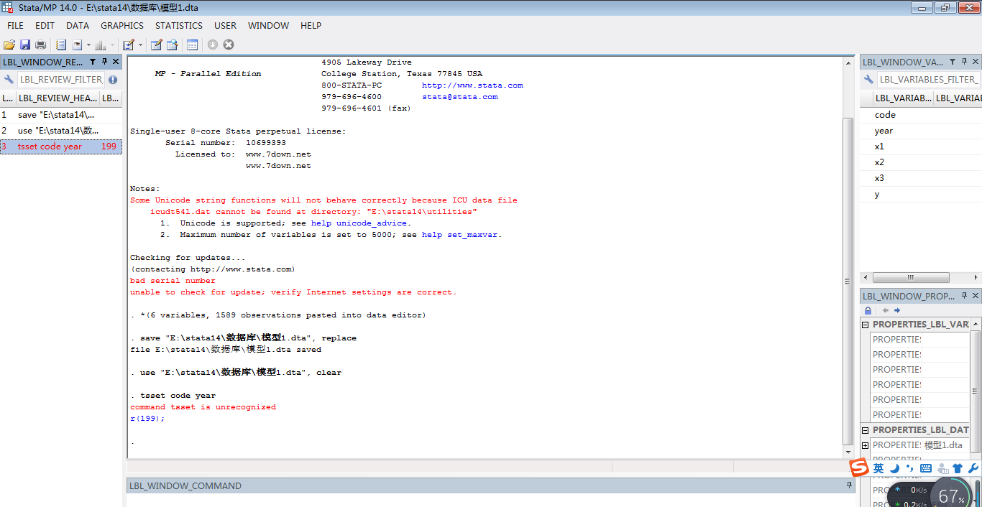This screenshot has height=507, width=982.
Task: Open the Variables Manager icon
Action: coord(193,45)
